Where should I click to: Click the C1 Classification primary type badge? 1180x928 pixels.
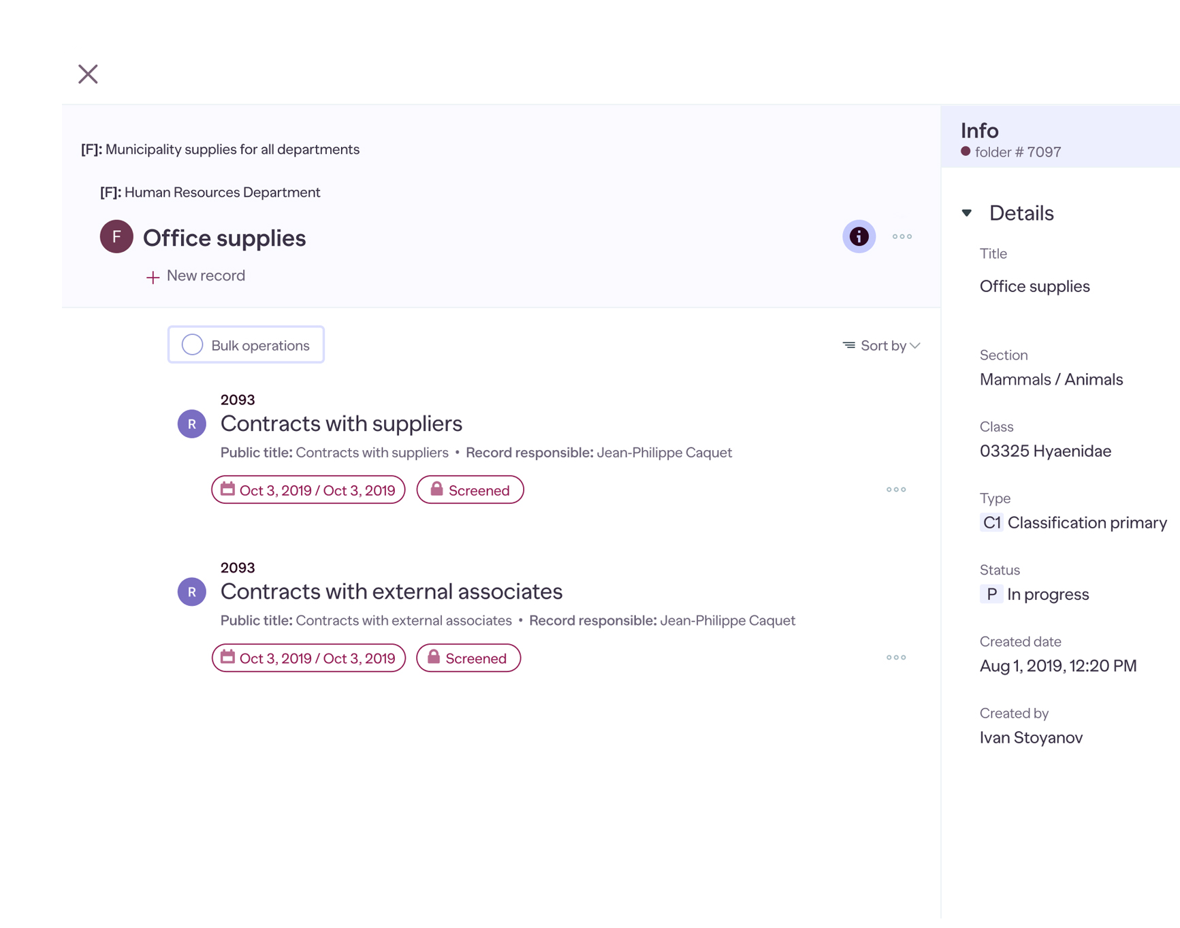click(x=991, y=522)
